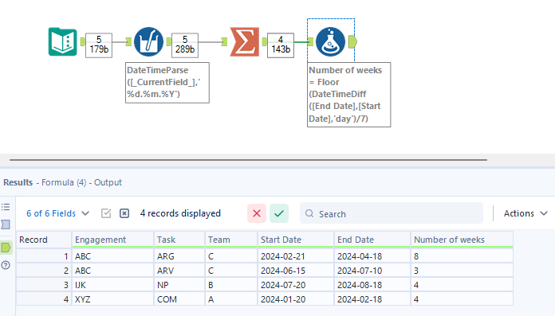
Task: Click the Task column header
Action: tap(179, 240)
